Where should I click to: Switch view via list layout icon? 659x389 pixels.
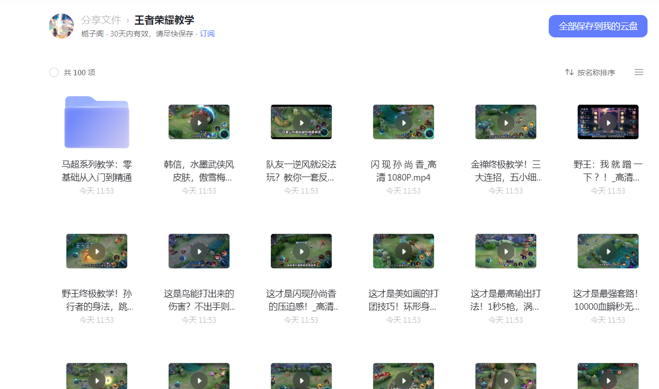[x=639, y=72]
